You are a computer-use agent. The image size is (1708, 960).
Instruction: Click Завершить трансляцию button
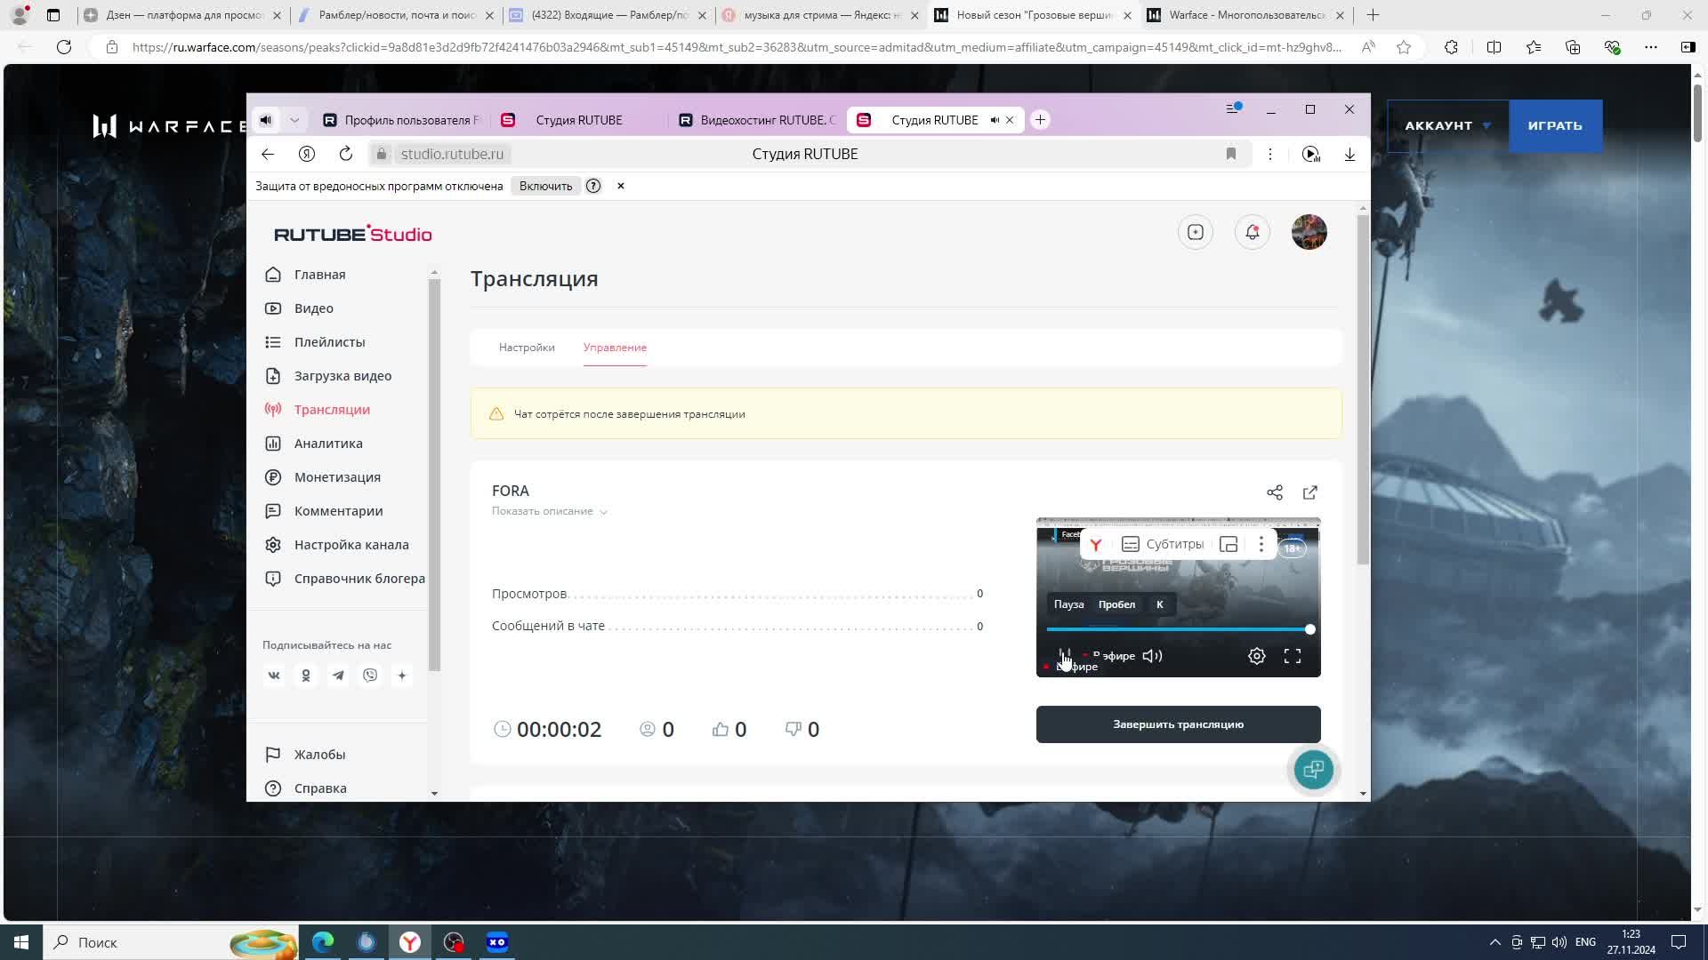(x=1178, y=724)
